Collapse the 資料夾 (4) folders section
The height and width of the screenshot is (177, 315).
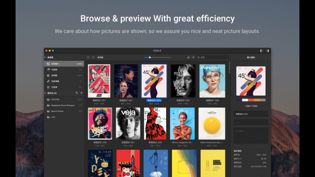[45, 93]
